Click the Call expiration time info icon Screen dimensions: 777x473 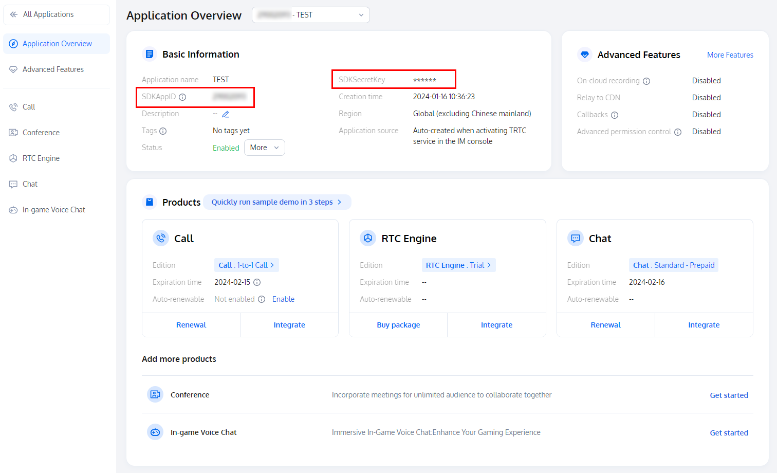click(x=257, y=282)
